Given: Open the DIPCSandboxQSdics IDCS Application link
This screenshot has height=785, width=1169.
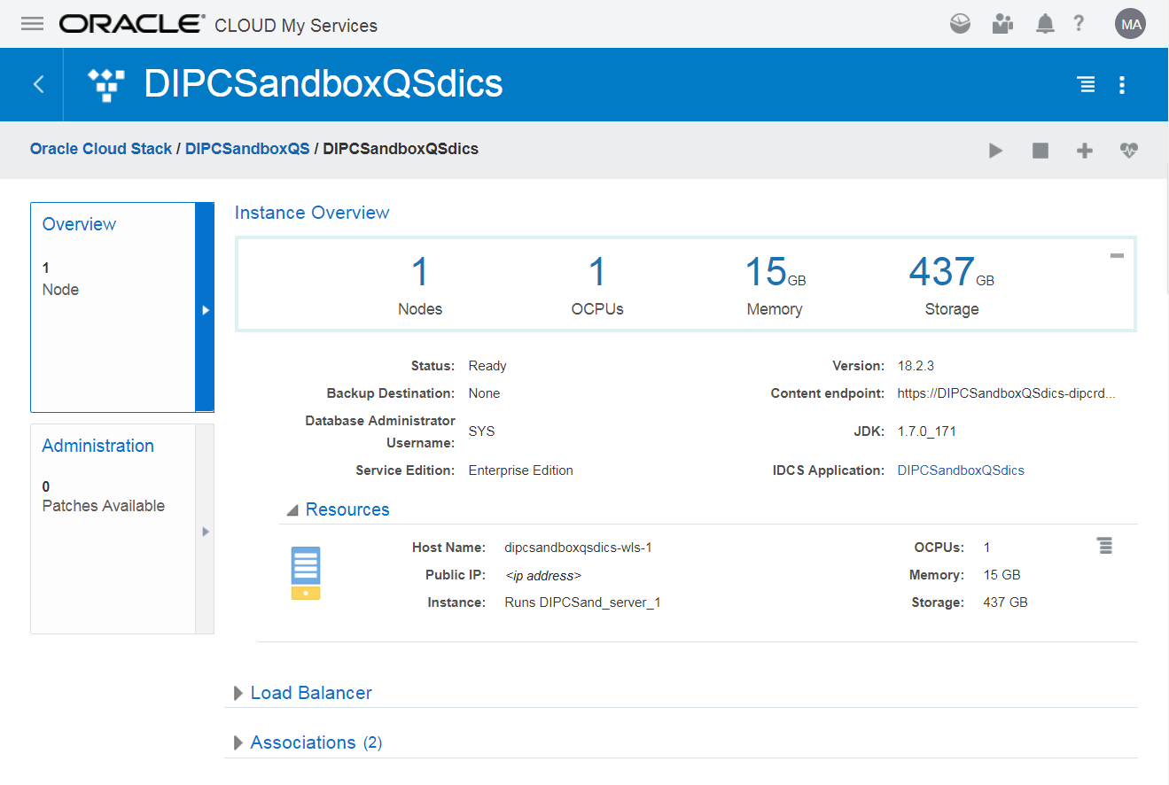Looking at the screenshot, I should (x=961, y=470).
